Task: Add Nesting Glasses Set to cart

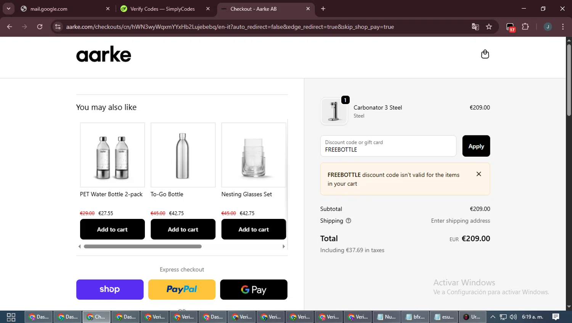Action: [254, 229]
